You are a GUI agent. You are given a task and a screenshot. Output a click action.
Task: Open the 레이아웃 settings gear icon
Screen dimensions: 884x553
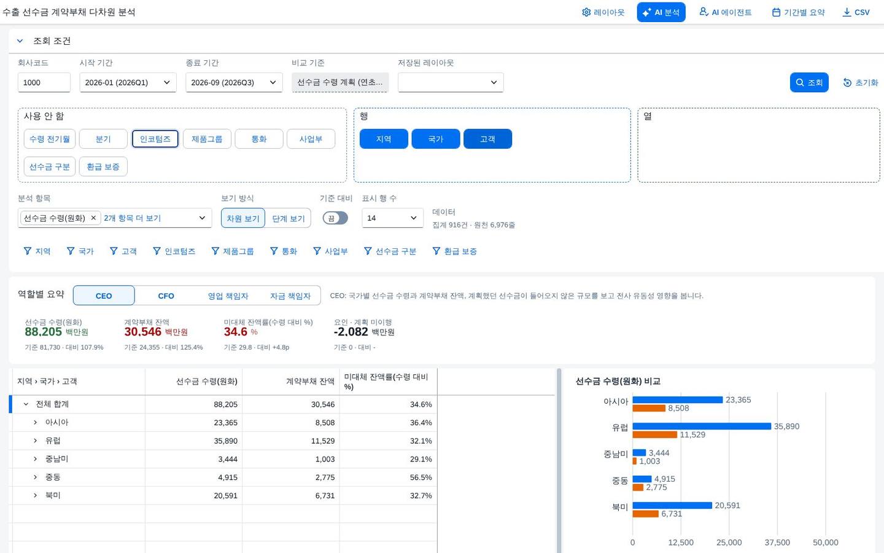click(602, 12)
